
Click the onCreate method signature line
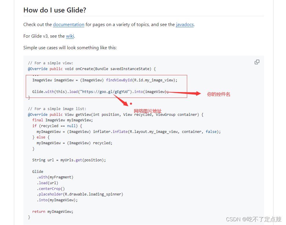coord(92,69)
